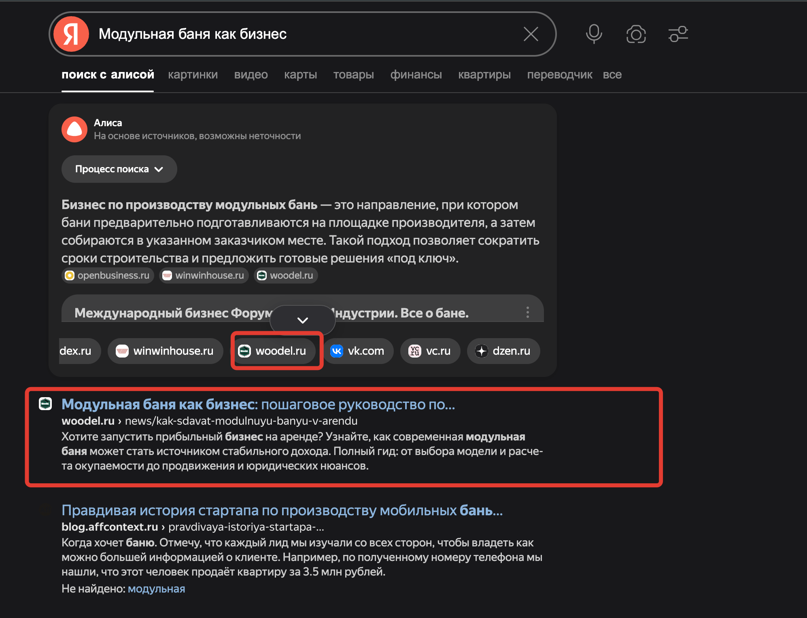Switch to the финансы tab

click(x=416, y=74)
